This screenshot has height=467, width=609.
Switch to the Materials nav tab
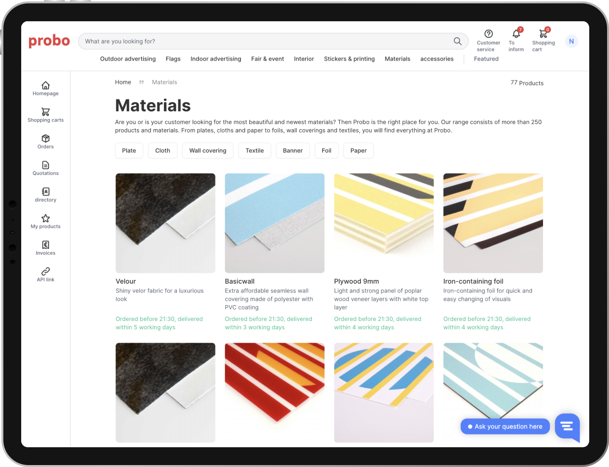coord(397,59)
